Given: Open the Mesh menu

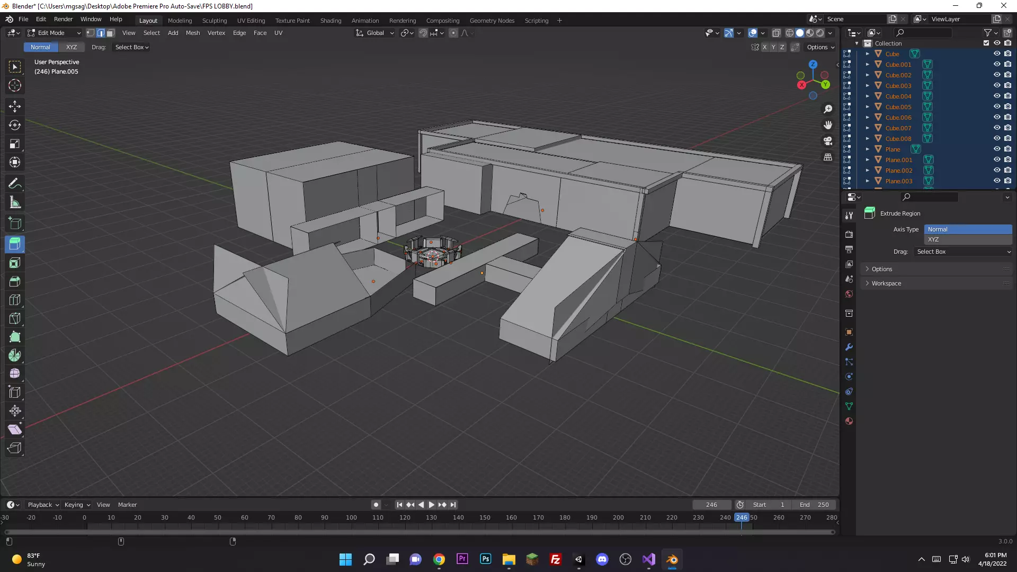Looking at the screenshot, I should pyautogui.click(x=193, y=33).
